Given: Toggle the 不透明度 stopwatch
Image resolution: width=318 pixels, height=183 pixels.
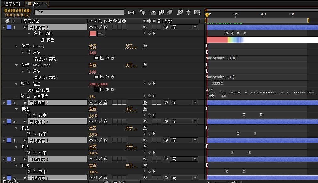Looking at the screenshot, I should [x=23, y=96].
